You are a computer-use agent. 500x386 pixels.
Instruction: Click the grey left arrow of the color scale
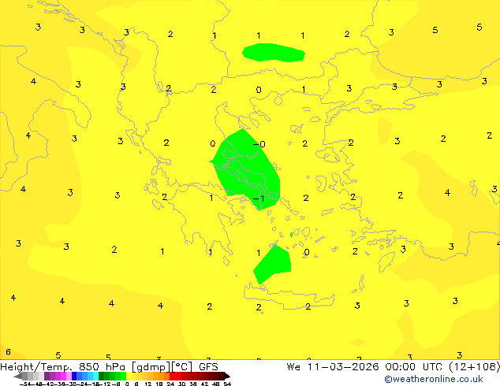[18, 376]
